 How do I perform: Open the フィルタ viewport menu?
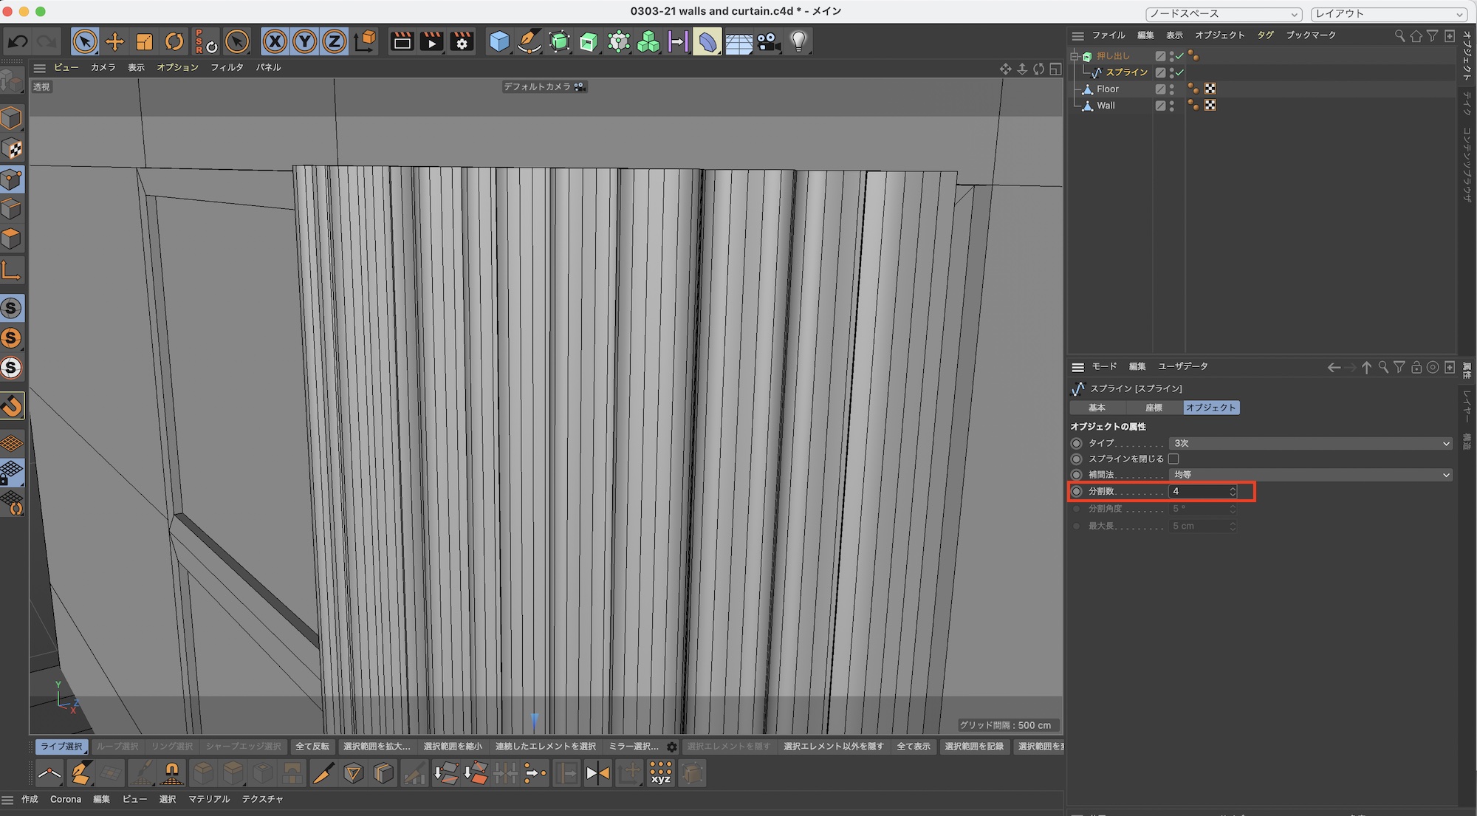(x=227, y=67)
